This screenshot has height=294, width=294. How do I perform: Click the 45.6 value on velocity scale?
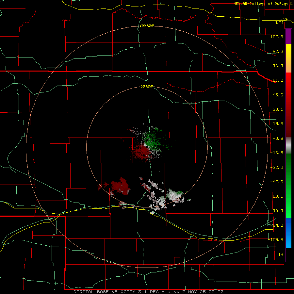point(278,95)
